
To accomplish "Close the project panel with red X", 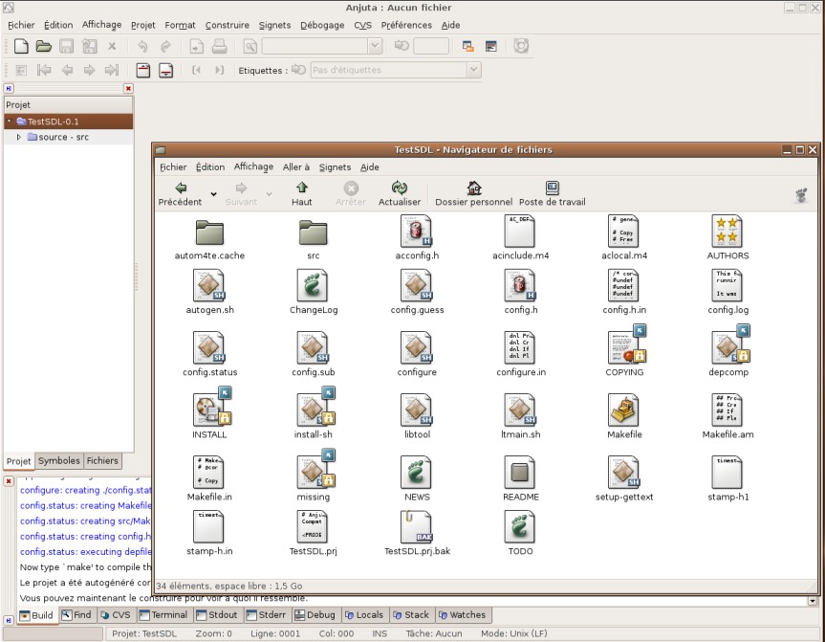I will (128, 88).
